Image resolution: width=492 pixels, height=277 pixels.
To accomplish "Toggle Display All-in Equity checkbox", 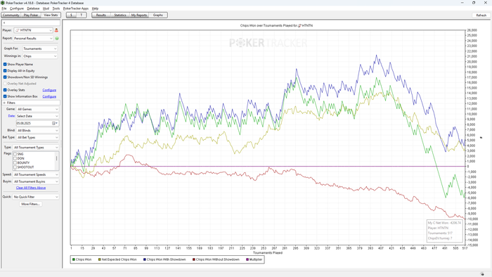I will click(5, 71).
